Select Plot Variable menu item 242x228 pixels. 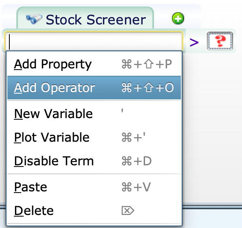pyautogui.click(x=94, y=137)
